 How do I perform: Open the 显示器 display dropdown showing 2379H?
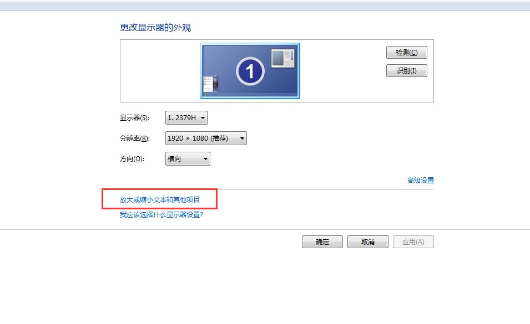tap(186, 117)
